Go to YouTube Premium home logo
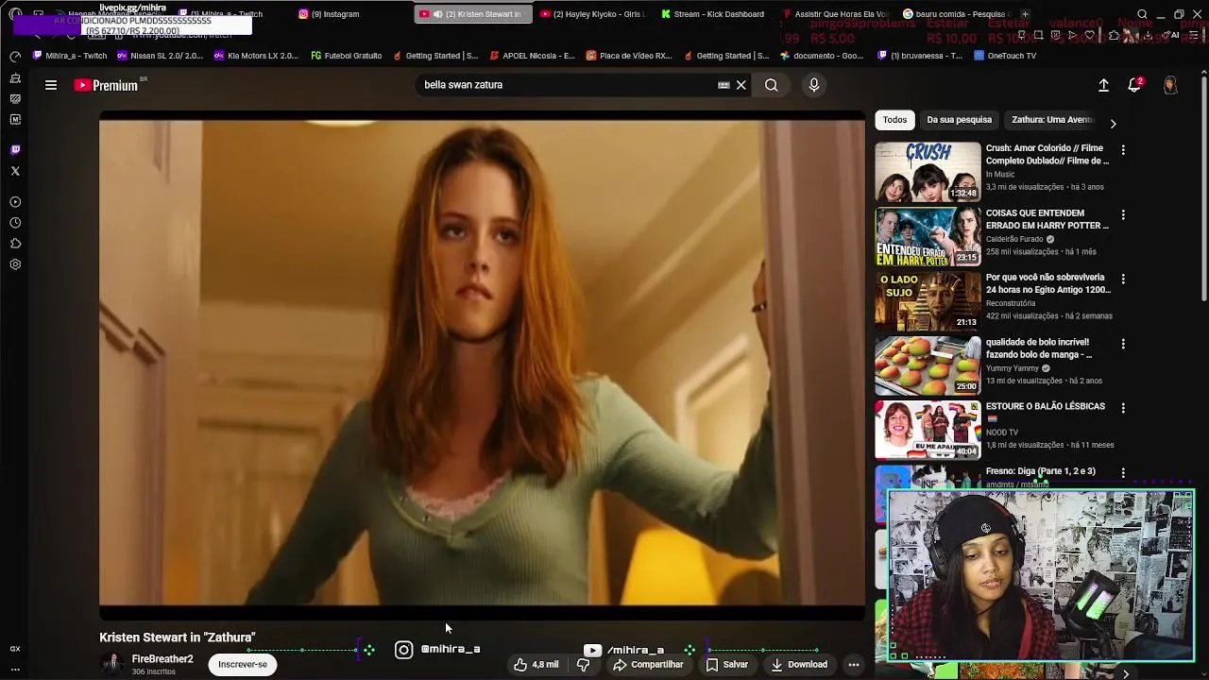The height and width of the screenshot is (680, 1209). point(106,85)
